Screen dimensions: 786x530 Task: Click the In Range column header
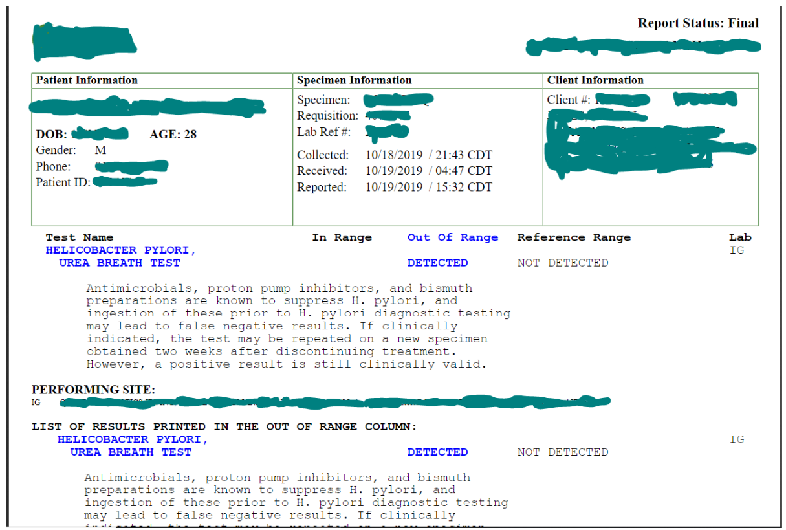pos(342,237)
